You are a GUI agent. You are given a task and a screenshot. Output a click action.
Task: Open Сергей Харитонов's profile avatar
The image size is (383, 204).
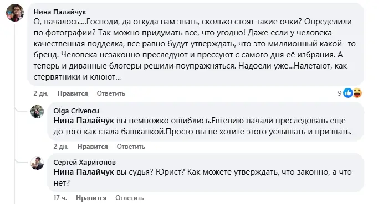click(x=37, y=163)
